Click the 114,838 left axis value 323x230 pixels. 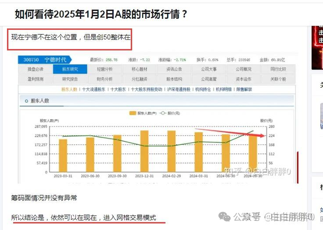coord(41,154)
